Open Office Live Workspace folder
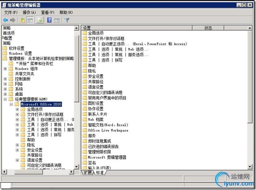256x190 pixels. point(108,130)
